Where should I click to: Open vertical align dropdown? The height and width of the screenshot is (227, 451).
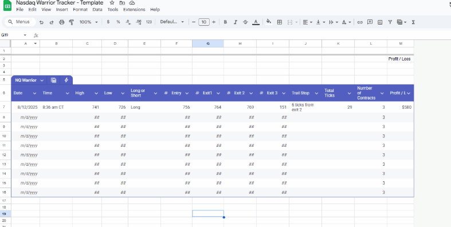[x=320, y=22]
